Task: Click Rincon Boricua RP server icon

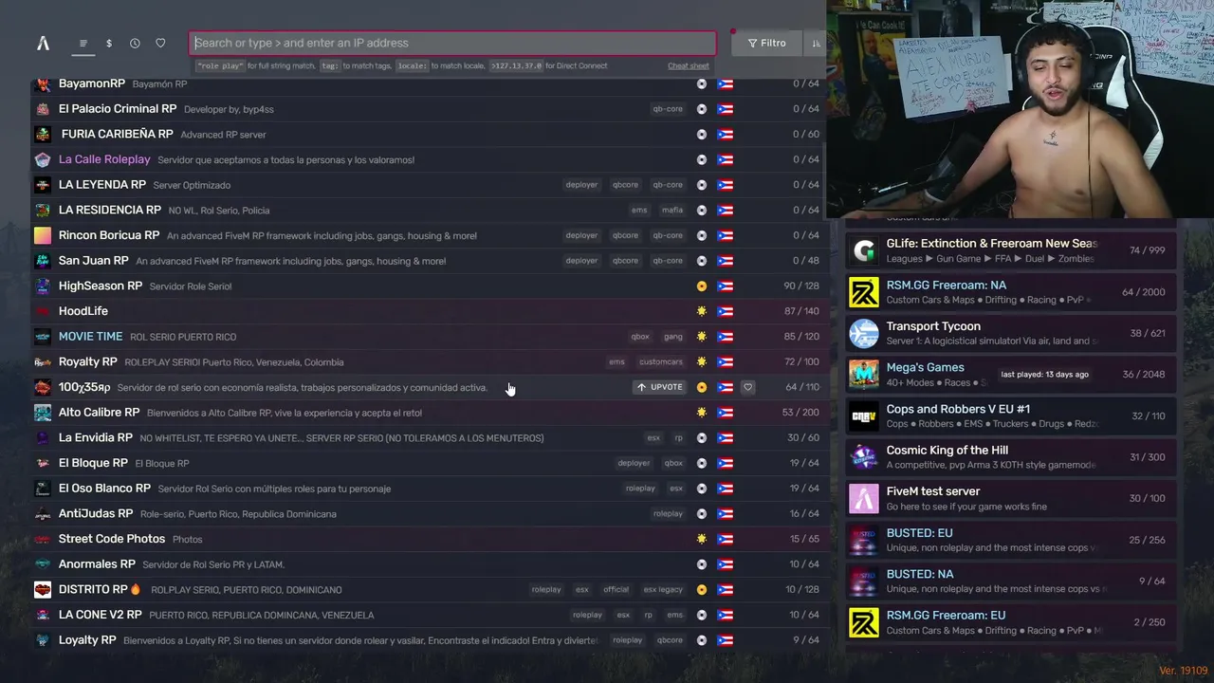Action: click(x=43, y=235)
